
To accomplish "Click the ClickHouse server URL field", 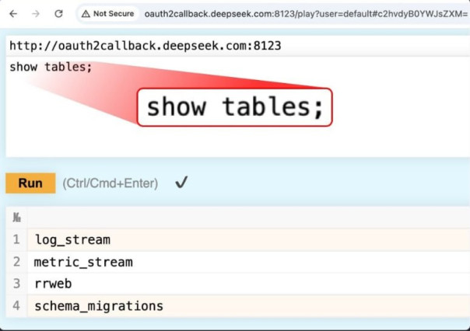I will click(x=145, y=46).
